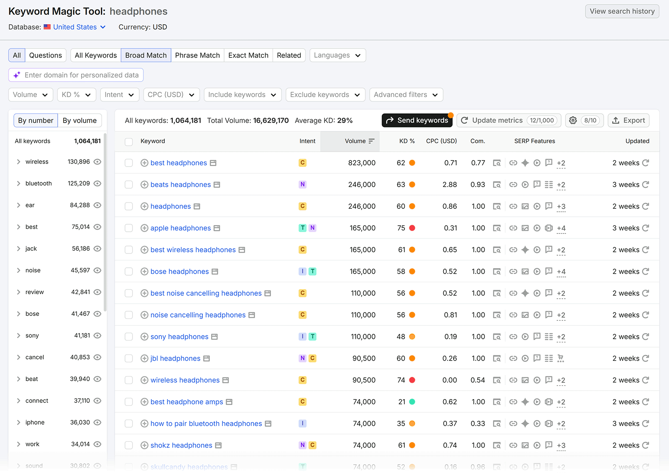The width and height of the screenshot is (669, 474).
Task: Click the personalized data domain input field
Action: pos(76,75)
